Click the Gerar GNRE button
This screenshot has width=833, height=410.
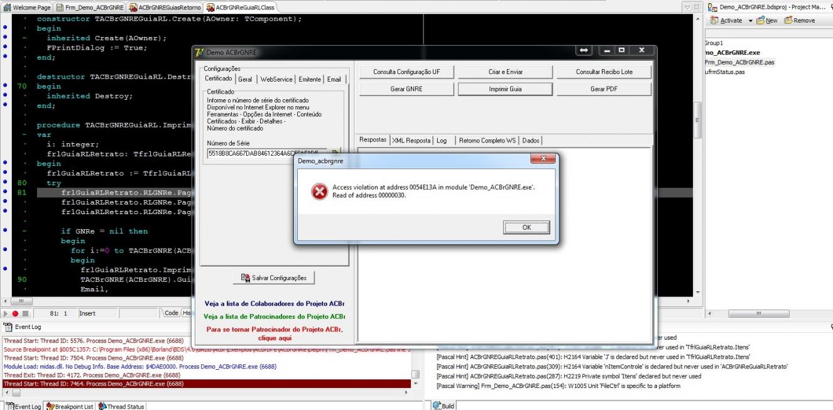pos(406,89)
